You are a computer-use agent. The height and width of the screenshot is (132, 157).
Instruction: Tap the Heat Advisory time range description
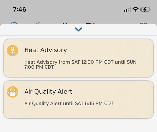click(x=80, y=64)
